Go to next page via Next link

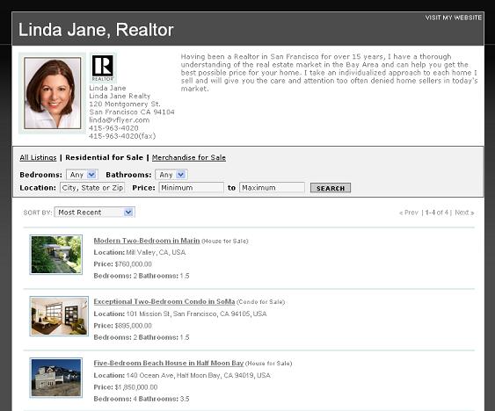(x=464, y=213)
